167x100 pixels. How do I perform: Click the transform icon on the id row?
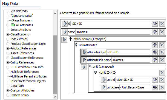tap(155, 24)
